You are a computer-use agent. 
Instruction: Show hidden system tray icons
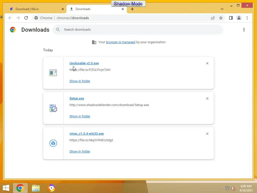(x=221, y=188)
